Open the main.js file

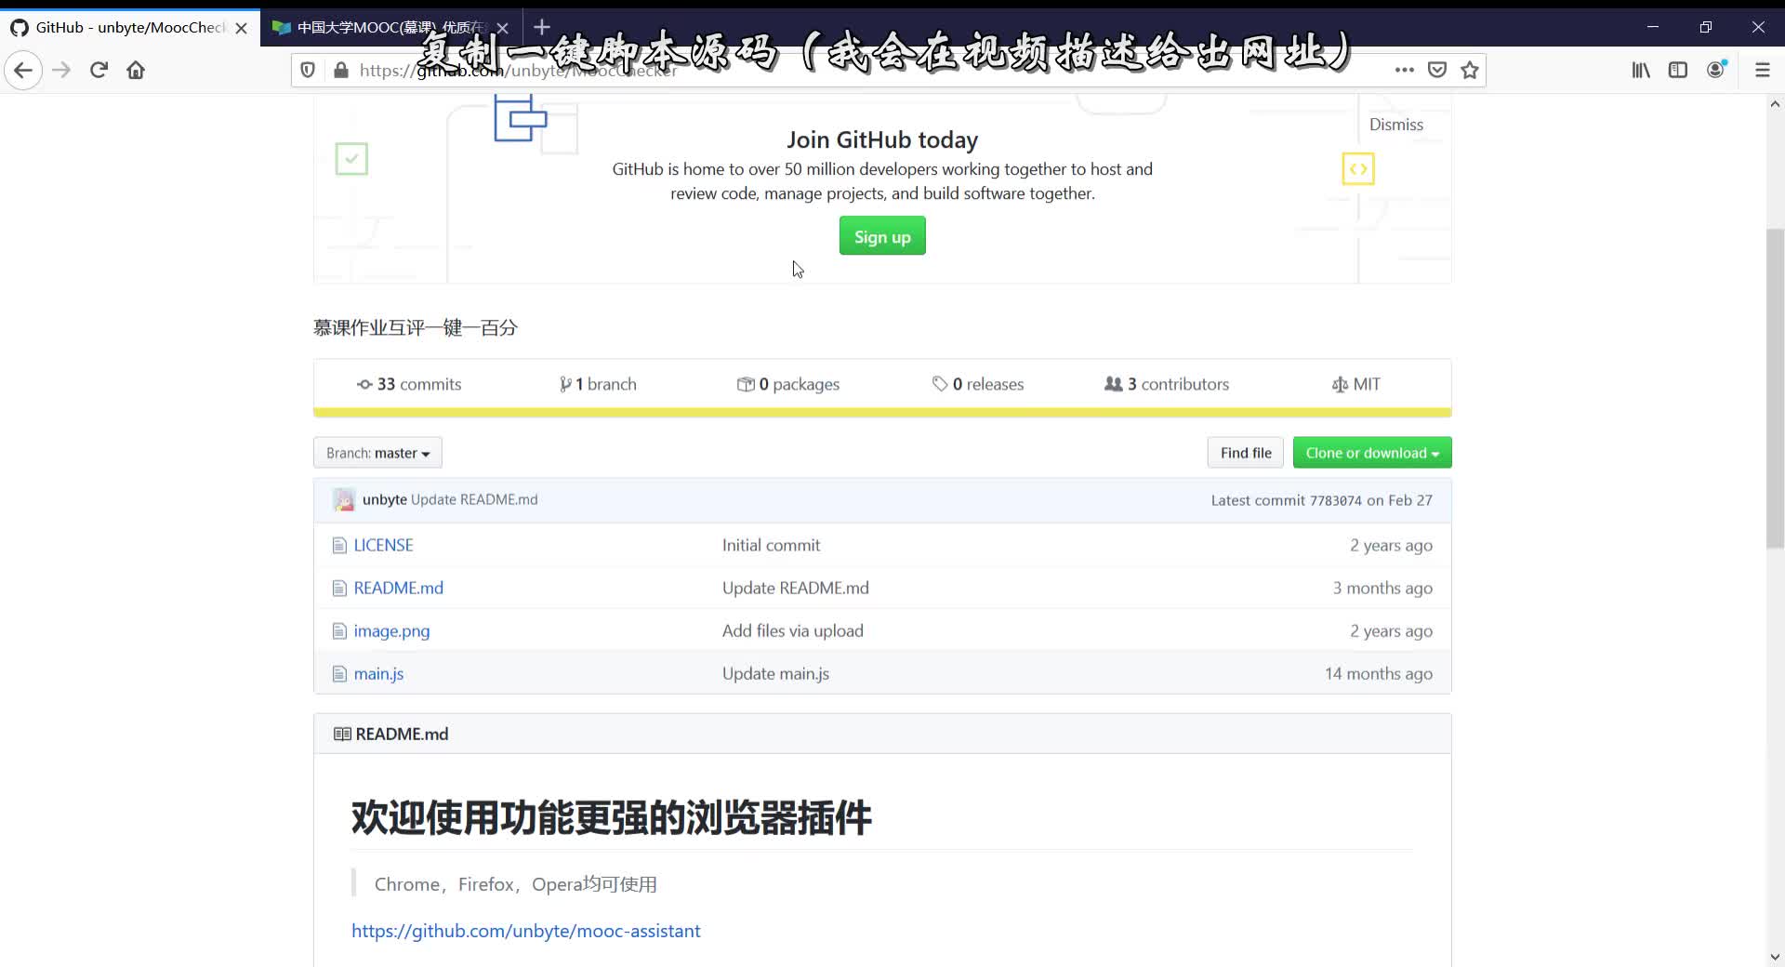(378, 673)
